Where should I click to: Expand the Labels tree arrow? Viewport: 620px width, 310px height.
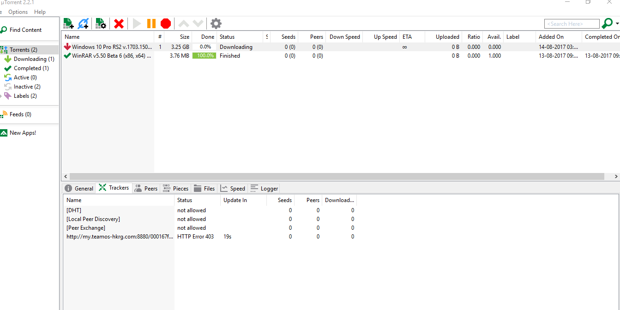(1, 96)
